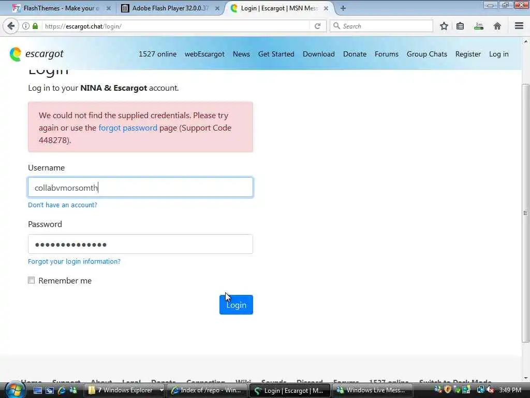The height and width of the screenshot is (398, 530).
Task: Click the muted volume tray icon
Action: point(491,390)
